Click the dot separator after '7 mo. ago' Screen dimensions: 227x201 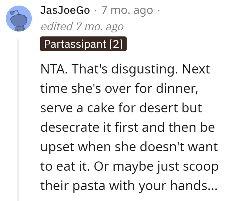click(x=159, y=11)
